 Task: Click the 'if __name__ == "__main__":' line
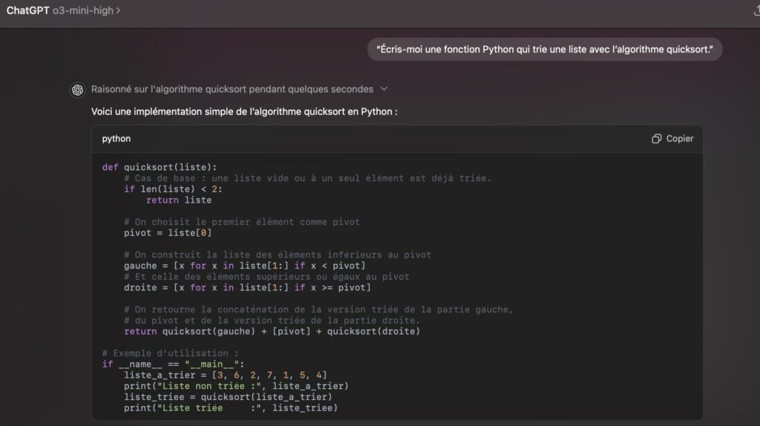173,364
